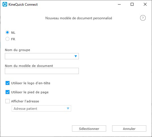Open the help question mark icon
The width and height of the screenshot is (152, 137).
tap(143, 18)
